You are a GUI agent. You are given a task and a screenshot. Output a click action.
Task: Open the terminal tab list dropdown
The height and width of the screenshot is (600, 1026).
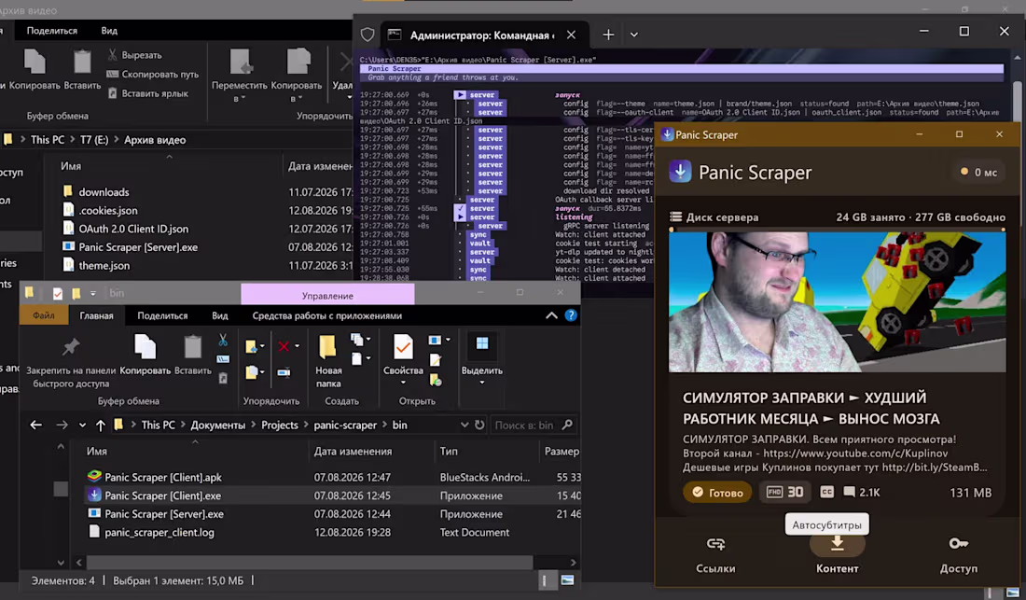click(x=634, y=35)
